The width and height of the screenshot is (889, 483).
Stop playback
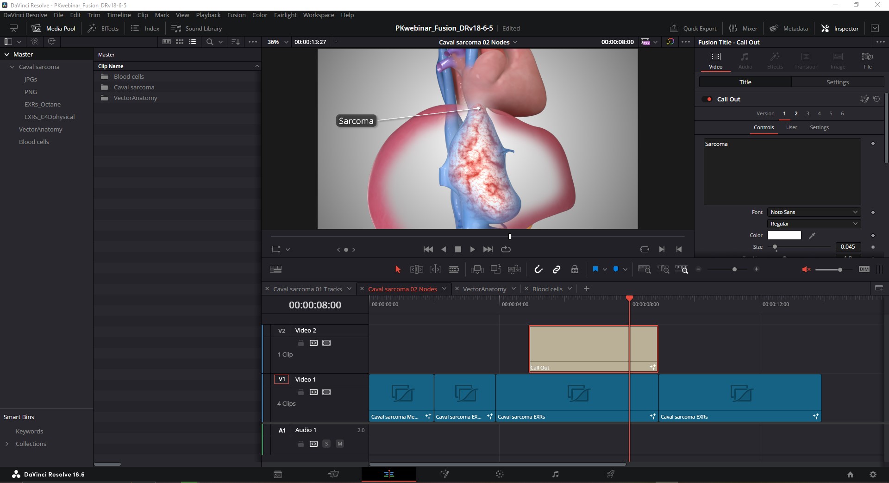pyautogui.click(x=458, y=249)
